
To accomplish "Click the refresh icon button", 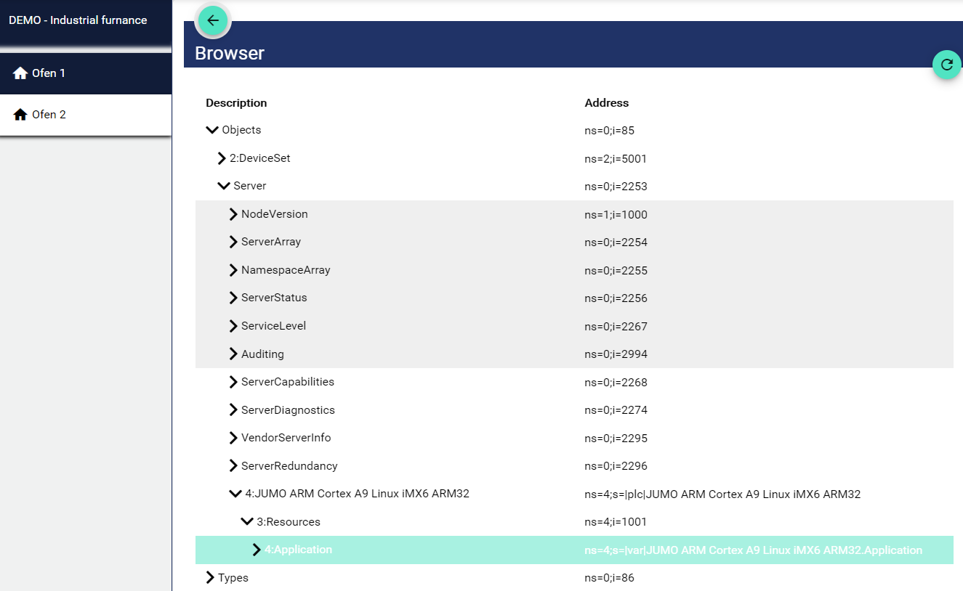I will [x=946, y=65].
